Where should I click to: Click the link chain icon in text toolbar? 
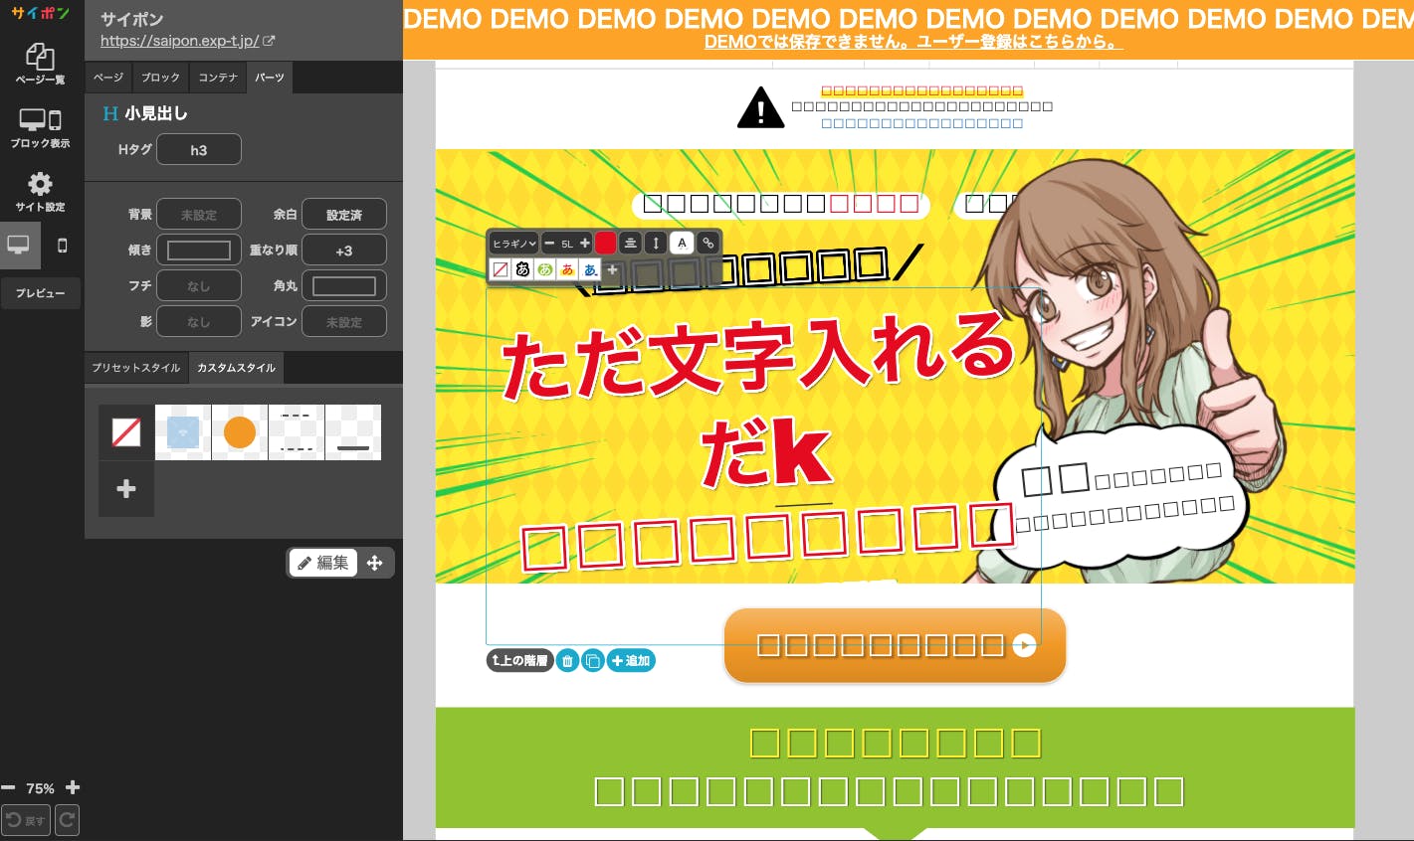(x=707, y=243)
